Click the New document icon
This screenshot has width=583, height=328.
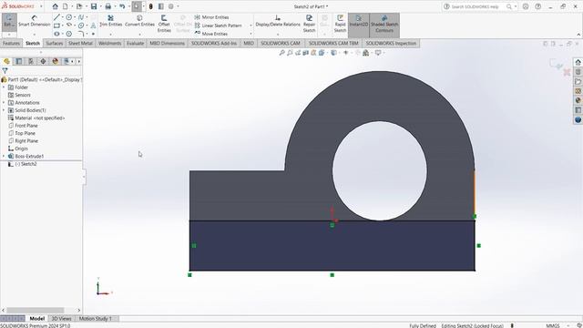(x=65, y=6)
